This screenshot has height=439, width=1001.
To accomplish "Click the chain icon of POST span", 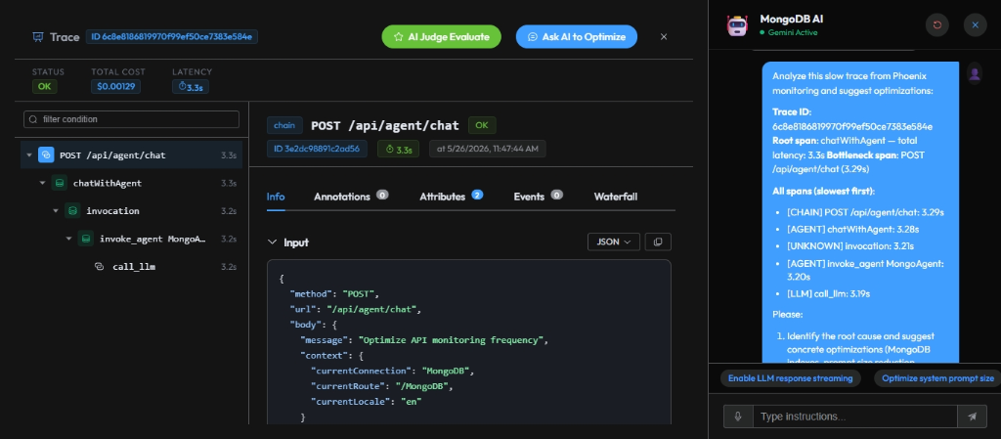I will point(46,155).
